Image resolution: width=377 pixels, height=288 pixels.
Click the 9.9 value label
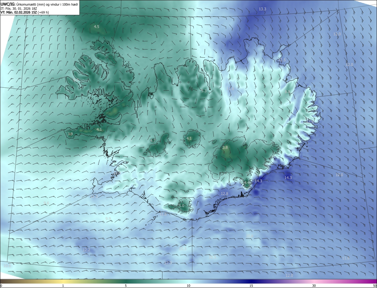[108, 219]
